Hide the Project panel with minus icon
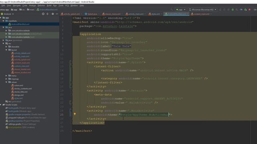The width and height of the screenshot is (257, 144). pyautogui.click(x=57, y=14)
